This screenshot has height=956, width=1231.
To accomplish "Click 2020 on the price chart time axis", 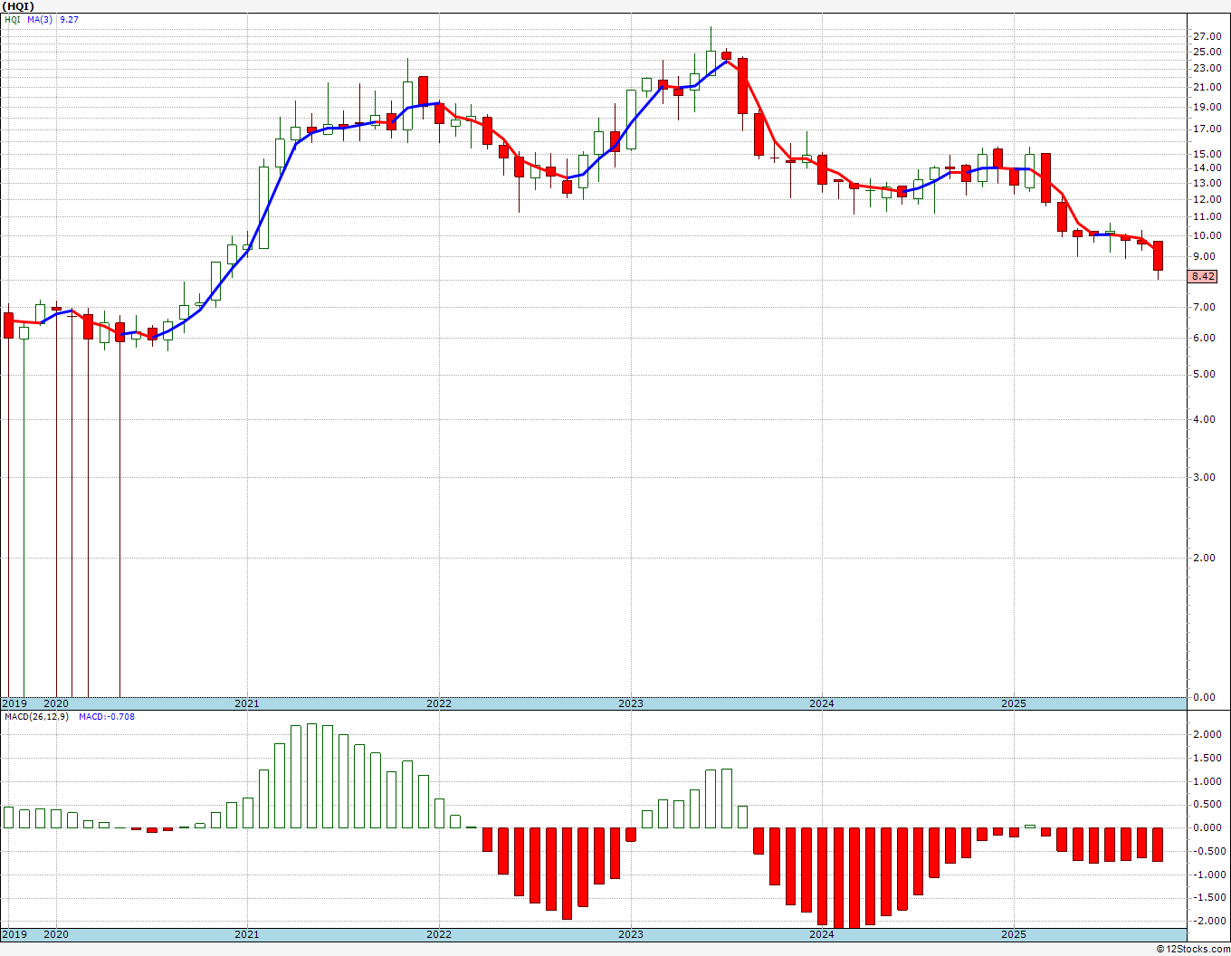I will [56, 703].
